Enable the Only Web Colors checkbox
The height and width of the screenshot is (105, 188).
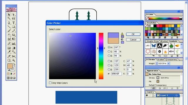[50, 83]
